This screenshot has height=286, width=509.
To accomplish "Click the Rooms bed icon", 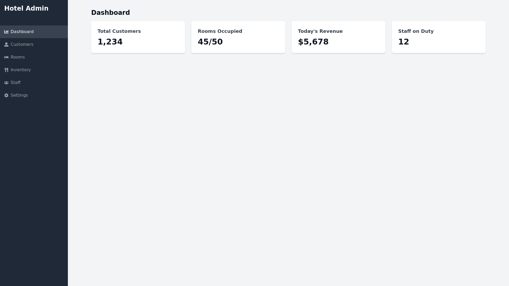I will tap(6, 57).
